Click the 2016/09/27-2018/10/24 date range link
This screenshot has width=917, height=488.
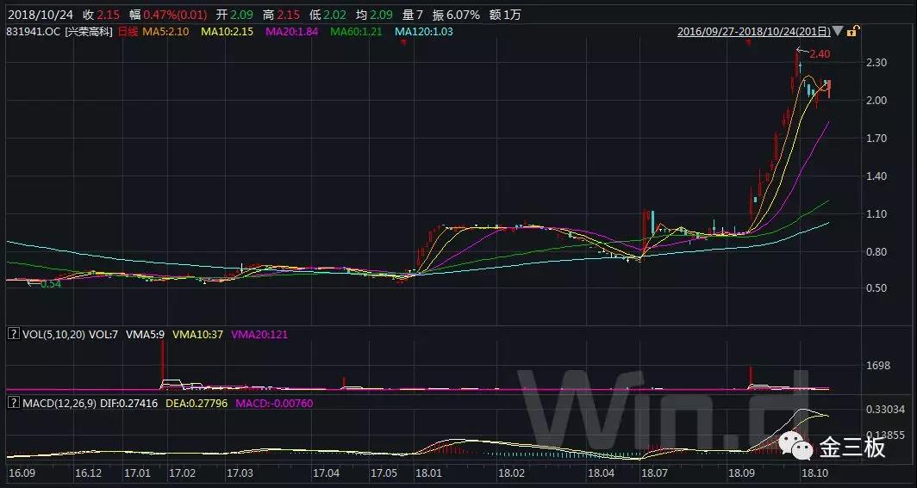point(754,32)
